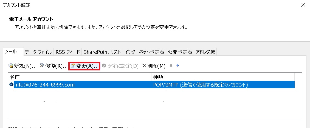Click the POP/SMTP account type cell

click(201, 85)
